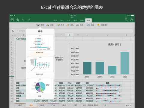Open the 产品 sheet tab
The height and width of the screenshot is (108, 144).
tap(53, 105)
